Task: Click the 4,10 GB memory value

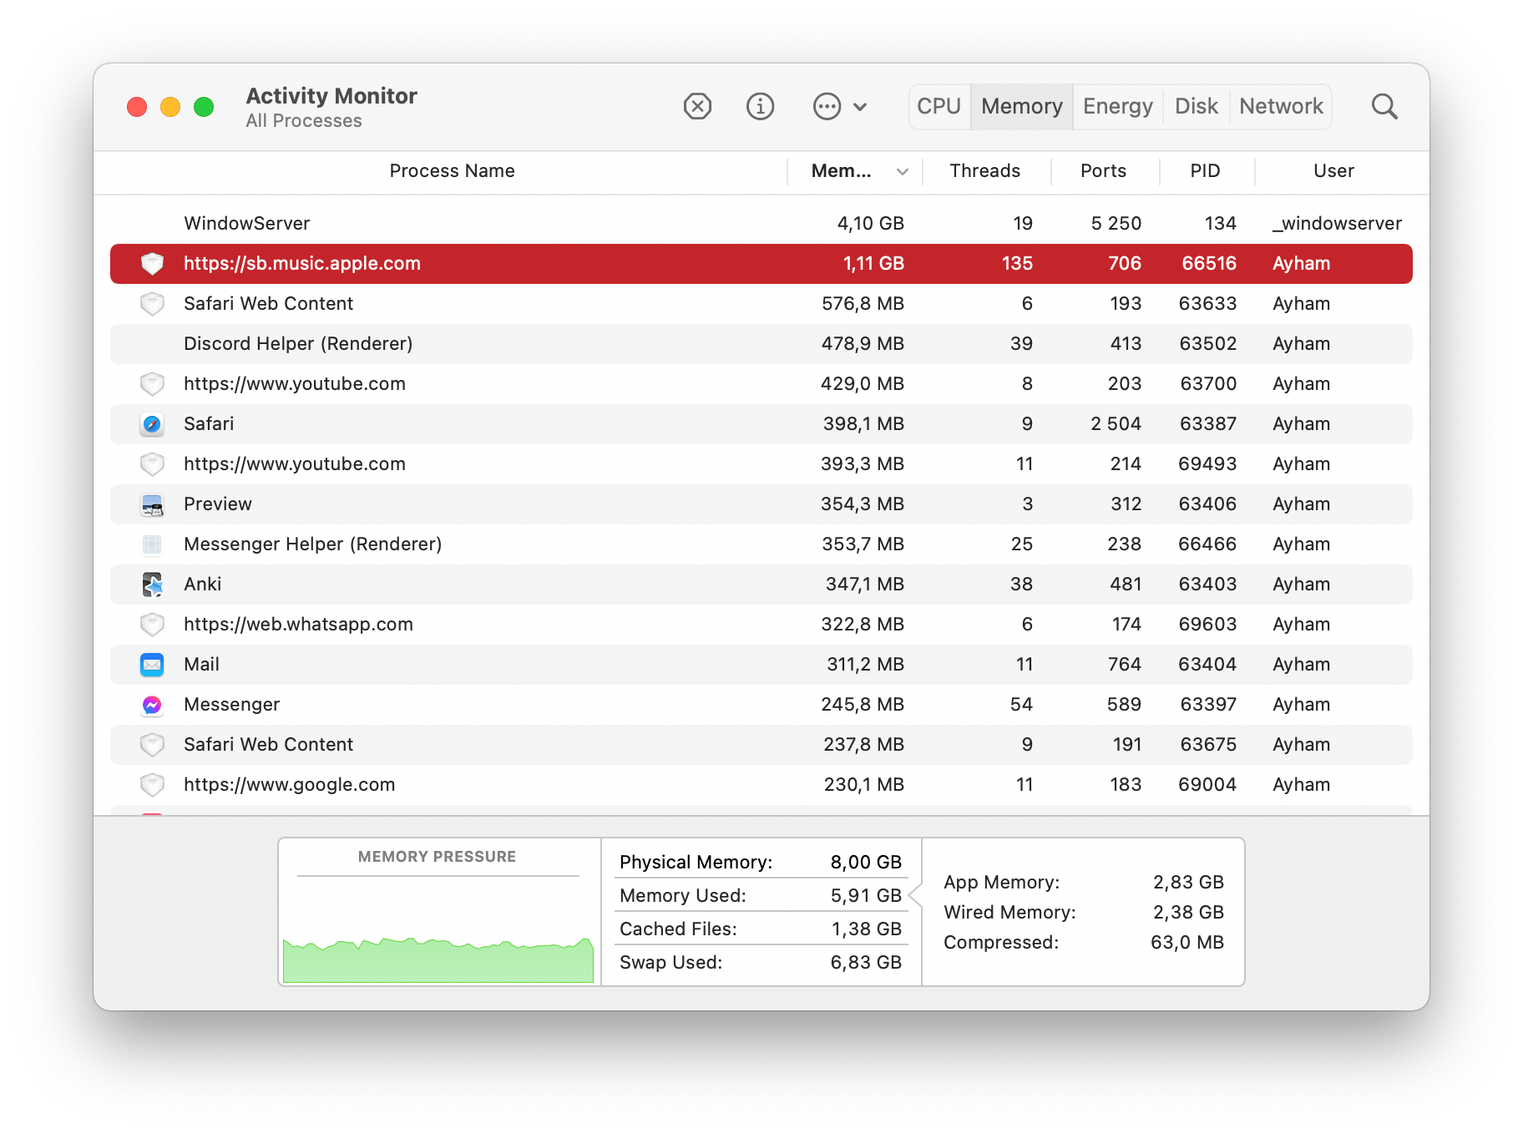Action: (x=871, y=224)
